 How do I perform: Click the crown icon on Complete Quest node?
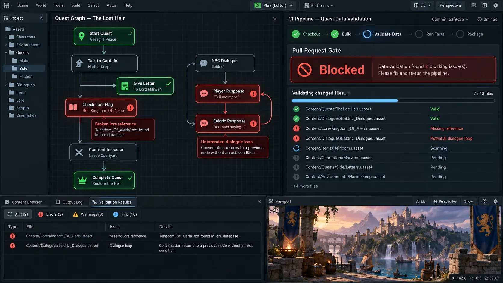click(x=82, y=180)
